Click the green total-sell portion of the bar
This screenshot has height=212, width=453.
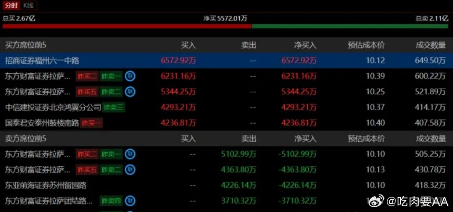point(350,26)
